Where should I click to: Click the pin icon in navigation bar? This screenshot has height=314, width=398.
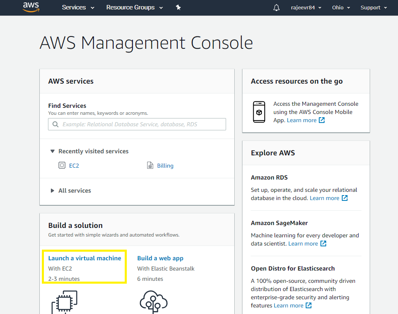(178, 7)
